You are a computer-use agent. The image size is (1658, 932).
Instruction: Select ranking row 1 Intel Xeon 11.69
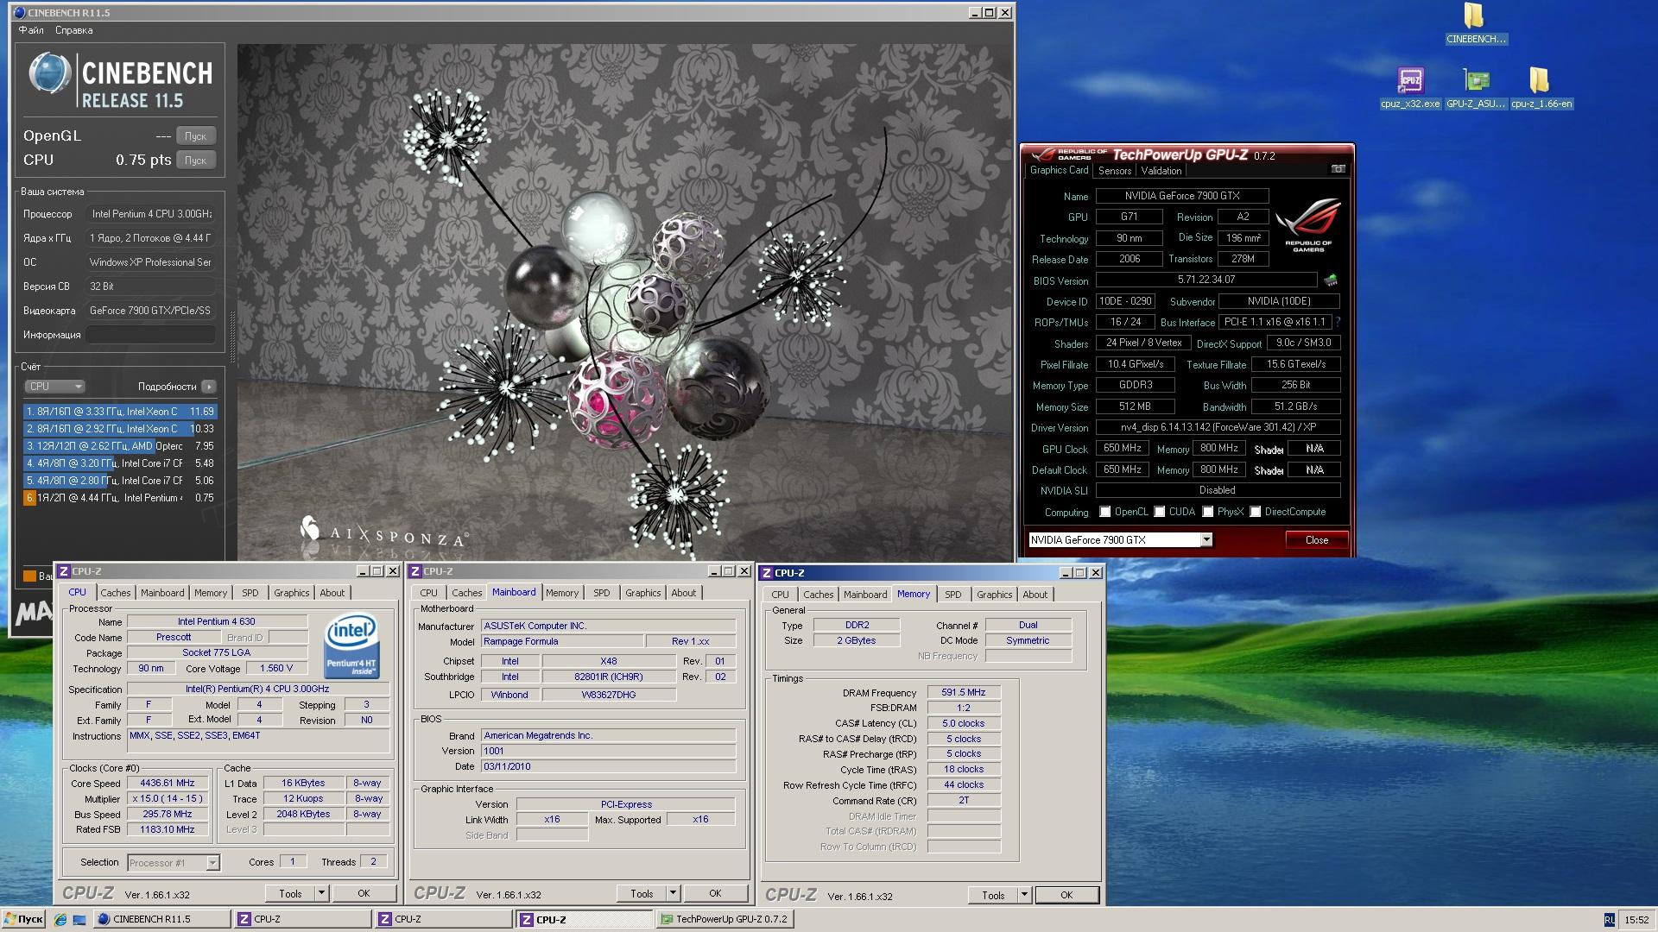pos(120,412)
